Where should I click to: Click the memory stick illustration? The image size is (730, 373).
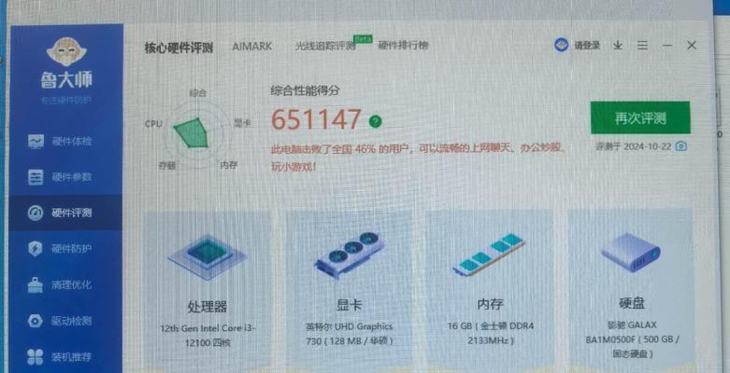[x=489, y=255]
